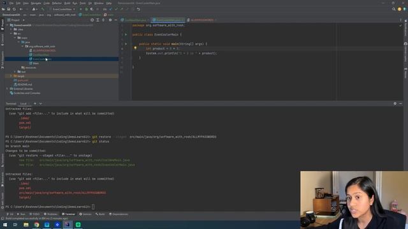Screen dimensions: 408x229
Task: Open the terminal tab options chevron
Action: tap(40, 104)
